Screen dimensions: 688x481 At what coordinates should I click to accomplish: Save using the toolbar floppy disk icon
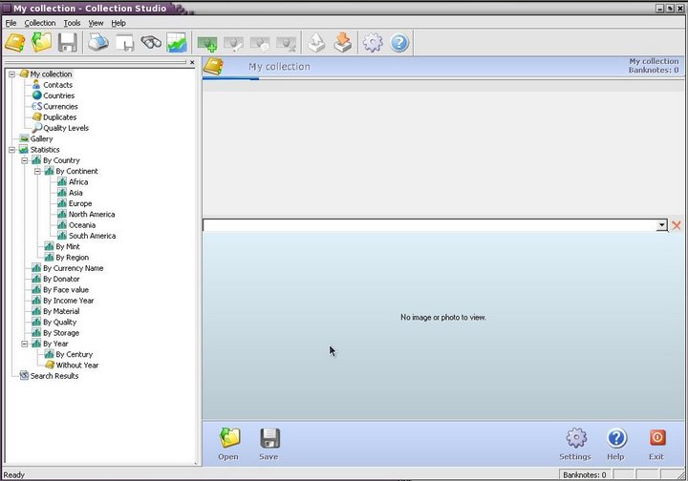point(68,43)
